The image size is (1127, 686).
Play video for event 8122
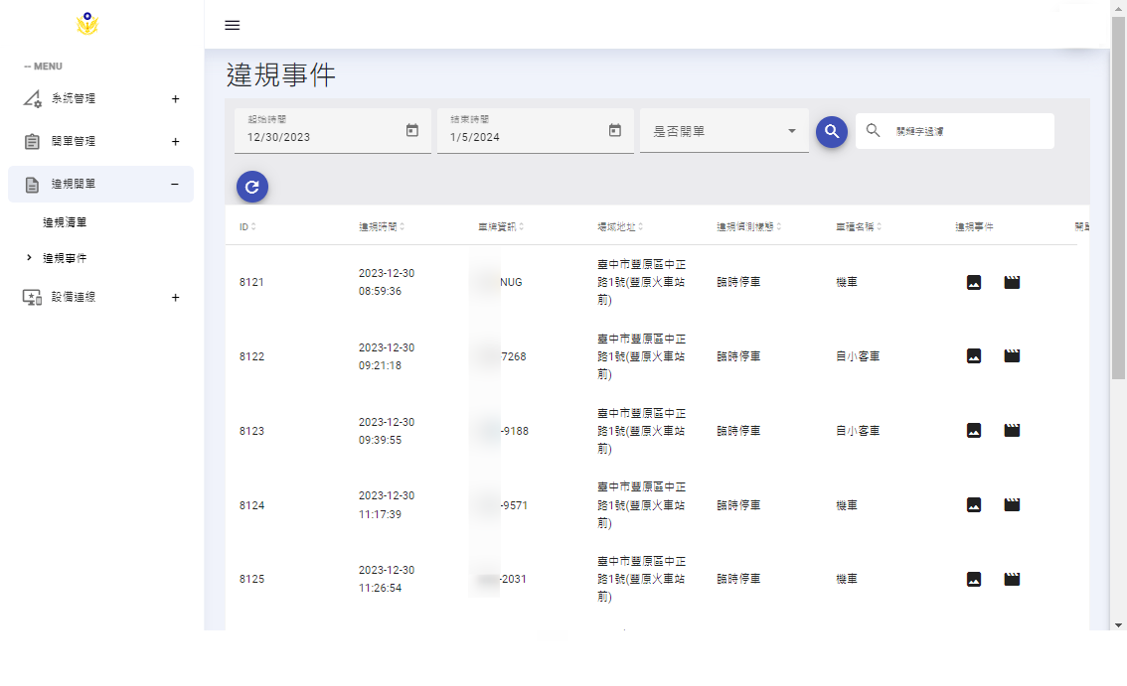pyautogui.click(x=1012, y=356)
